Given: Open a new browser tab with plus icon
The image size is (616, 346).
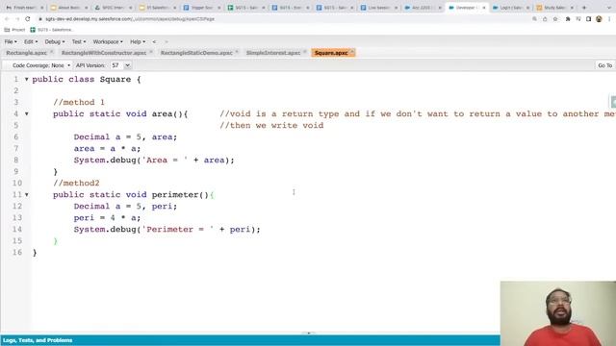Looking at the screenshot, I should [584, 8].
